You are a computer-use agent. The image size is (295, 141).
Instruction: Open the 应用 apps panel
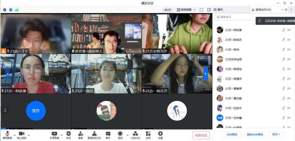(x=148, y=134)
